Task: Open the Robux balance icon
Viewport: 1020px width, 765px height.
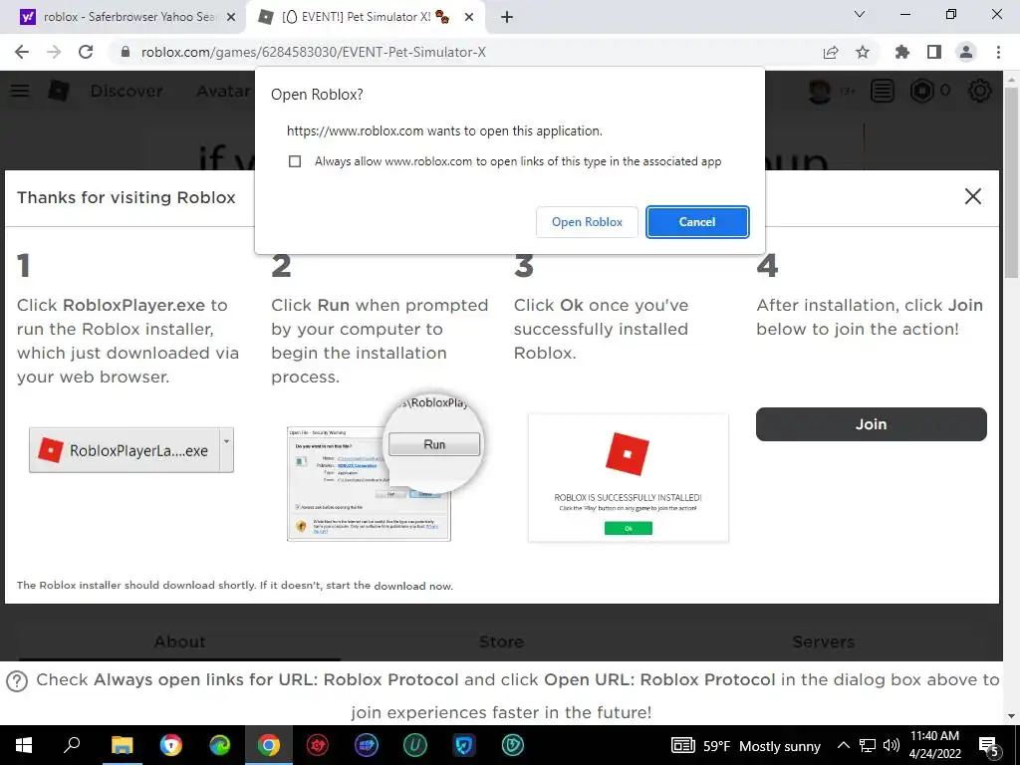Action: 921,91
